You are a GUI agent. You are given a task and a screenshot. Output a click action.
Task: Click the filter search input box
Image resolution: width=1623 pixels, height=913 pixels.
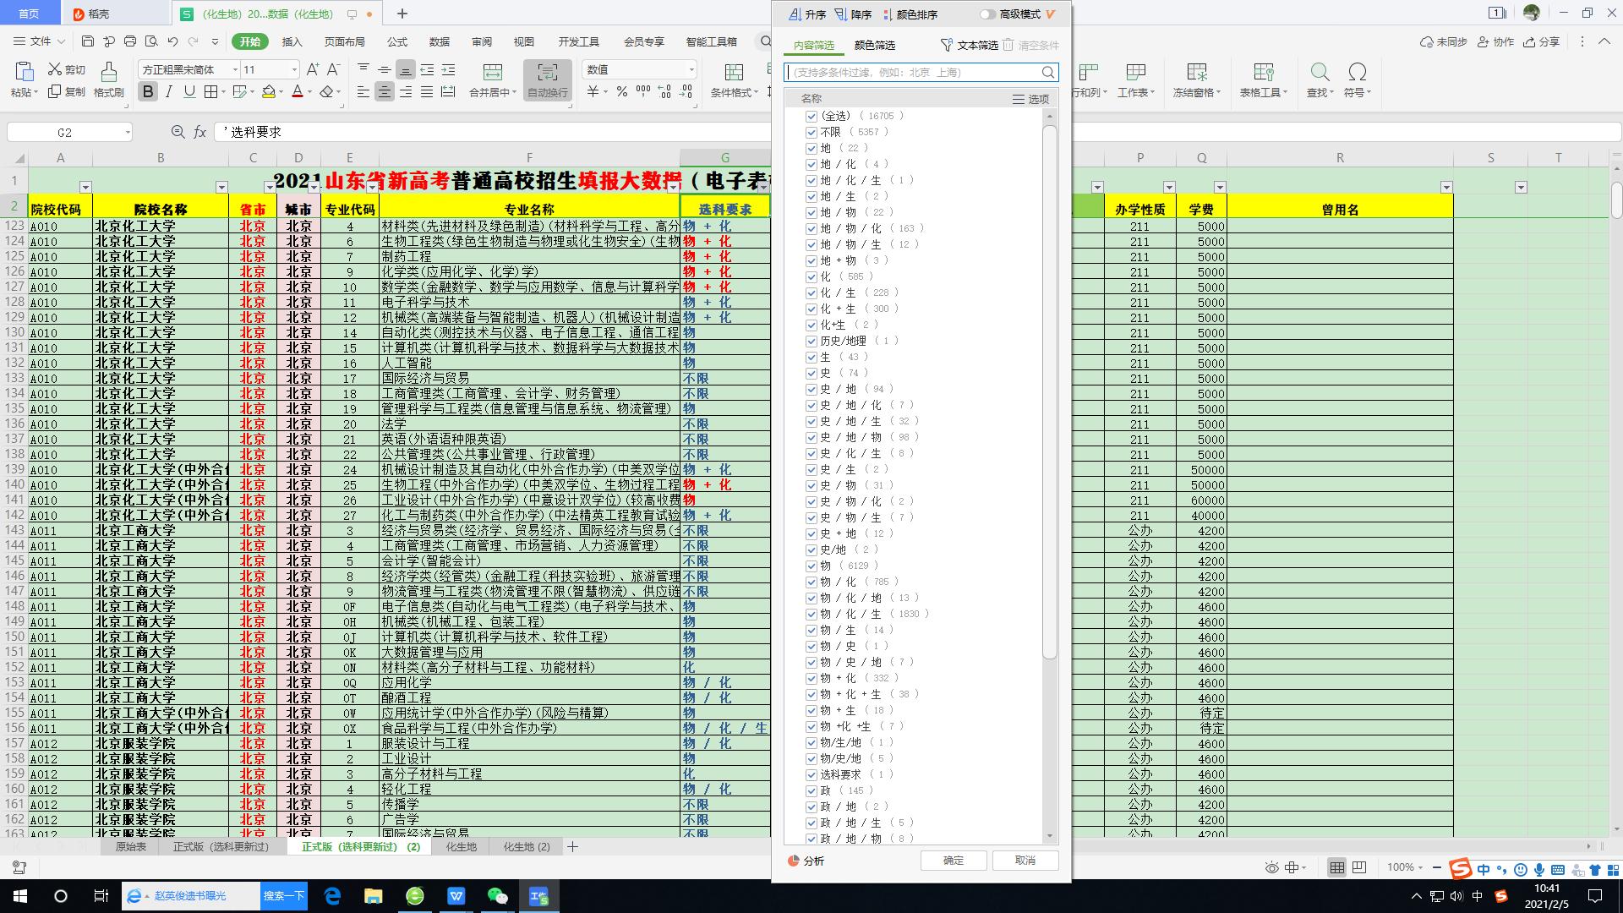click(x=913, y=73)
